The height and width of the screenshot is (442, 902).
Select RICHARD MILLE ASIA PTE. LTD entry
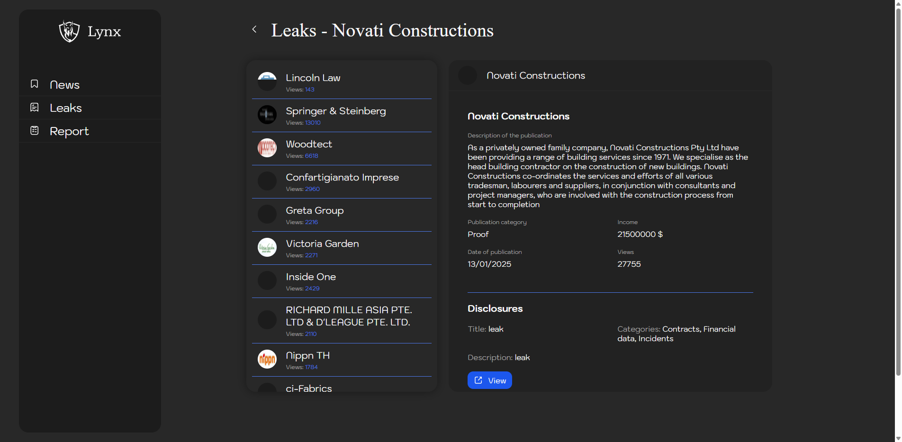[x=349, y=316]
